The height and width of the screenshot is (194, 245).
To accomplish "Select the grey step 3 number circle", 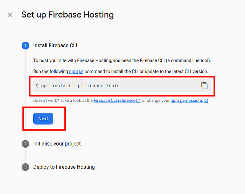I will tap(26, 167).
